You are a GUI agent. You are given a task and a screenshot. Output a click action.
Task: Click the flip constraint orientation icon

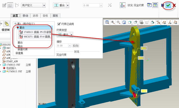(x=110, y=5)
